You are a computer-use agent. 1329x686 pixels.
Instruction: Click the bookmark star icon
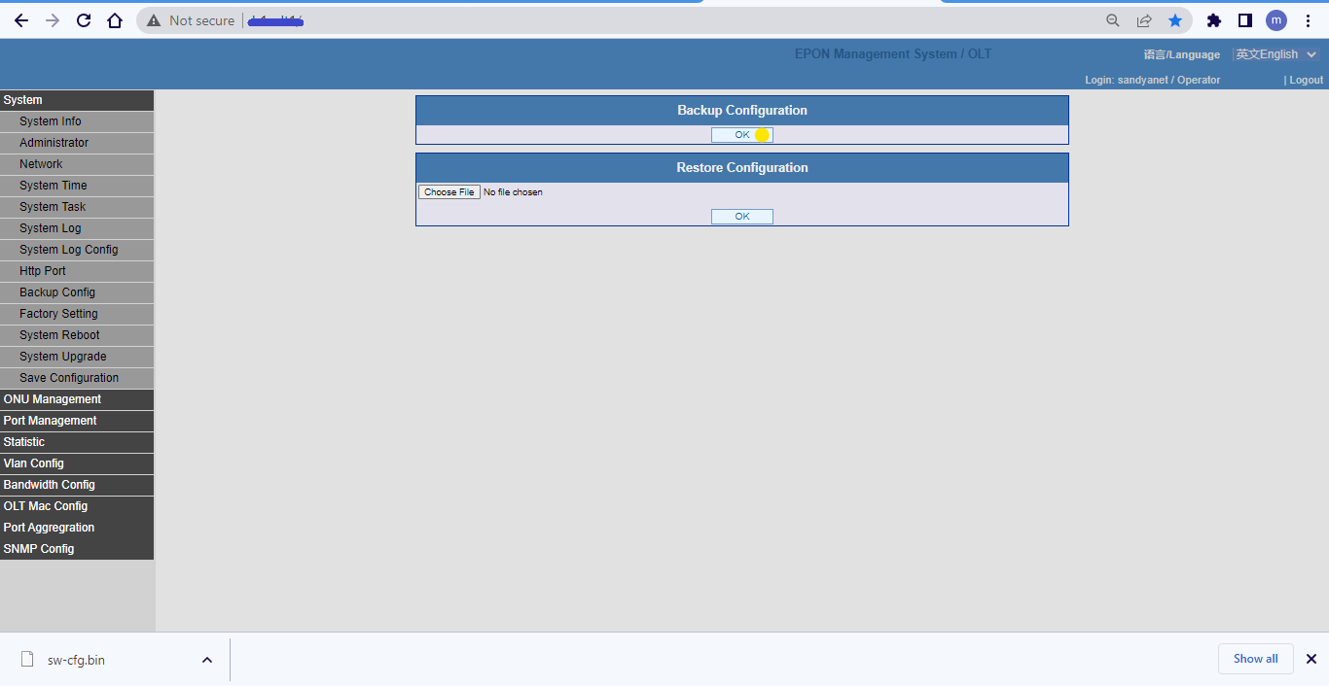tap(1175, 20)
